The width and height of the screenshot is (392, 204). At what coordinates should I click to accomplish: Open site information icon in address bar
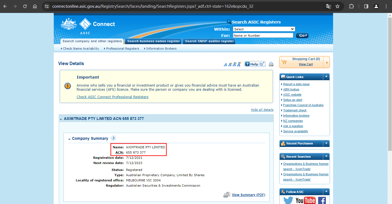coord(47,6)
